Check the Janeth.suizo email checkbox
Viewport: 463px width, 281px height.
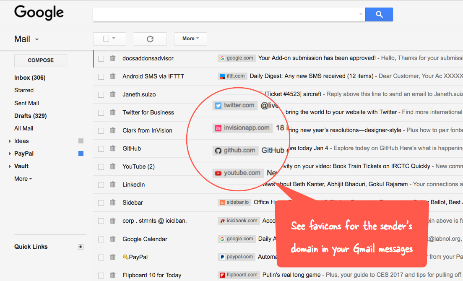click(x=101, y=94)
